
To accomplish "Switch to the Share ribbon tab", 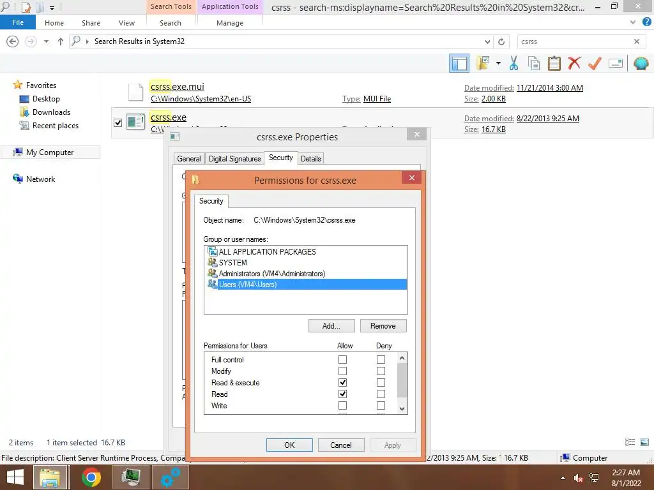I will [91, 23].
